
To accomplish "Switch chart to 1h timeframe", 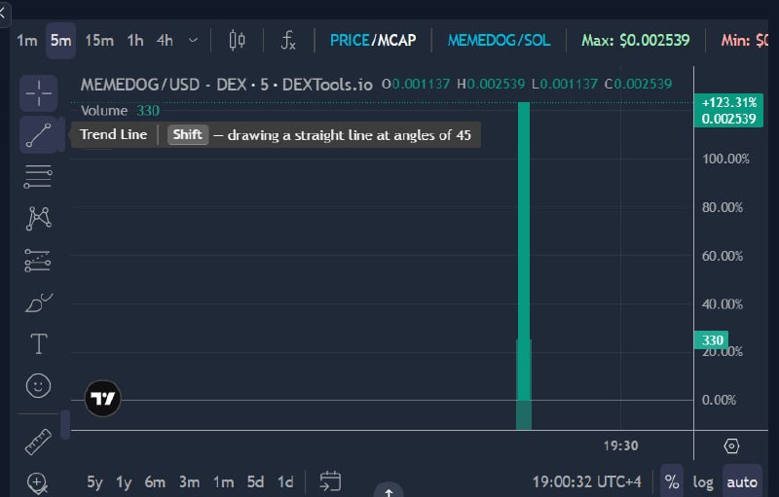I will 135,40.
